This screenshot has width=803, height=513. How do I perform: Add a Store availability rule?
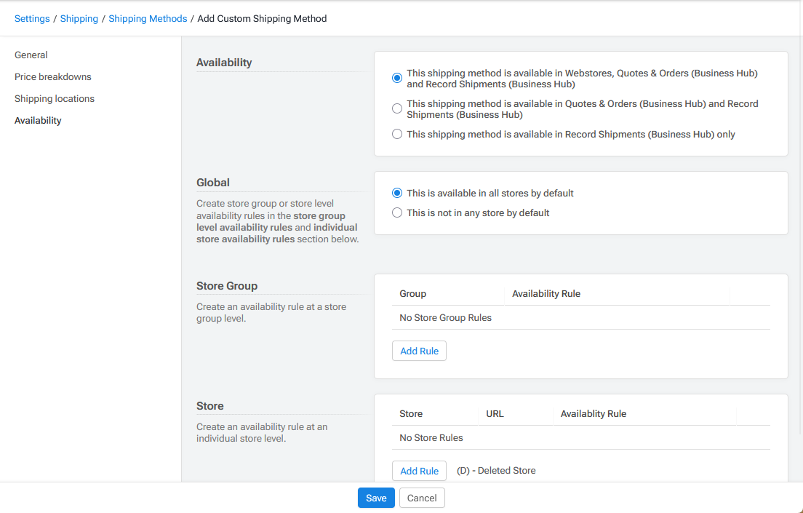click(x=419, y=471)
